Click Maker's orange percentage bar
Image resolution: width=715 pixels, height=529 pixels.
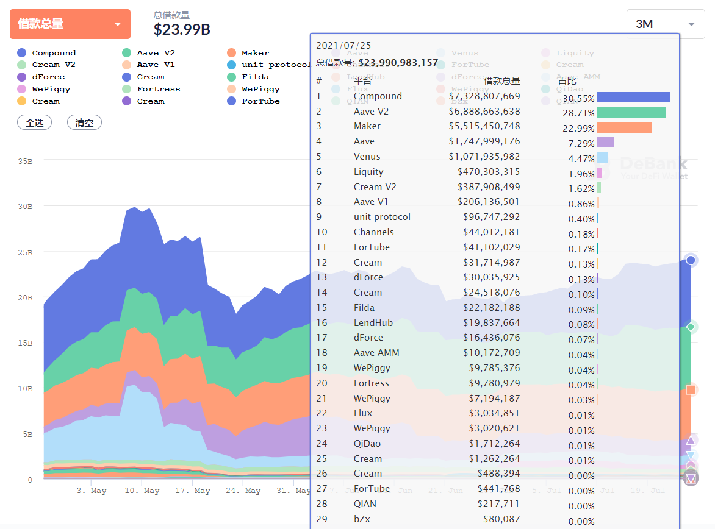625,127
